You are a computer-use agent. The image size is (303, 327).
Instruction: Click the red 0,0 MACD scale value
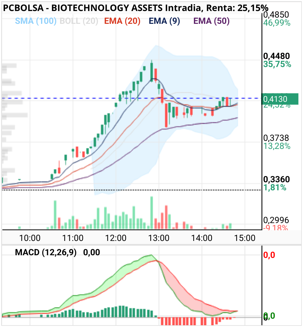pos(269,255)
